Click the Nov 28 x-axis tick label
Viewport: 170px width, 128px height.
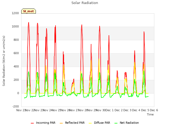[83, 110]
